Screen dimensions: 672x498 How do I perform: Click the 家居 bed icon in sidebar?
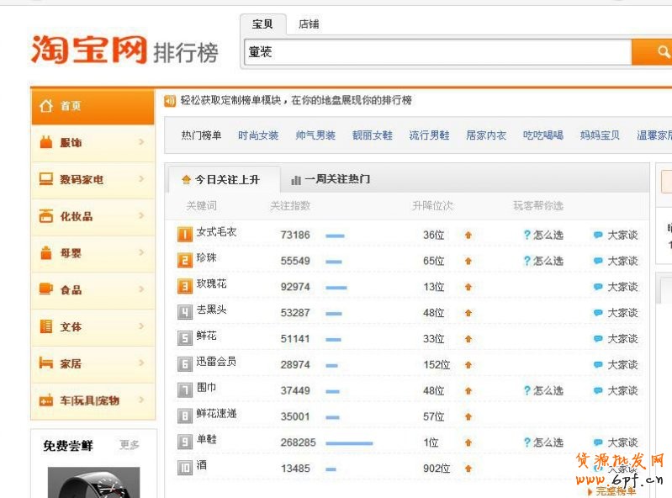pyautogui.click(x=46, y=363)
